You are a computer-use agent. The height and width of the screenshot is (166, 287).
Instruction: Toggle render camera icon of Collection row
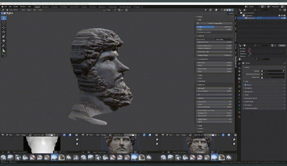[285, 15]
